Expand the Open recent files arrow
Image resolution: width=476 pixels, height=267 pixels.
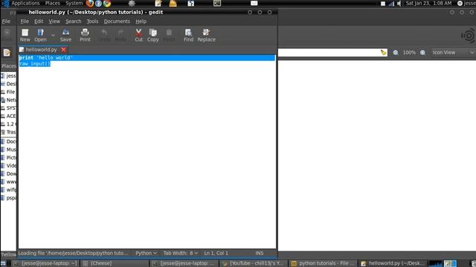coord(53,36)
